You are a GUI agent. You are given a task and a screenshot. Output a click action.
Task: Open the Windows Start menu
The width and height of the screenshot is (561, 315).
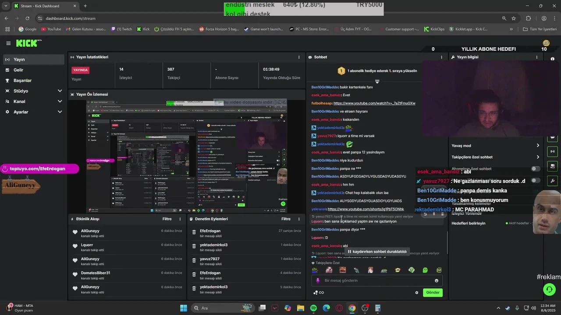coord(184,308)
